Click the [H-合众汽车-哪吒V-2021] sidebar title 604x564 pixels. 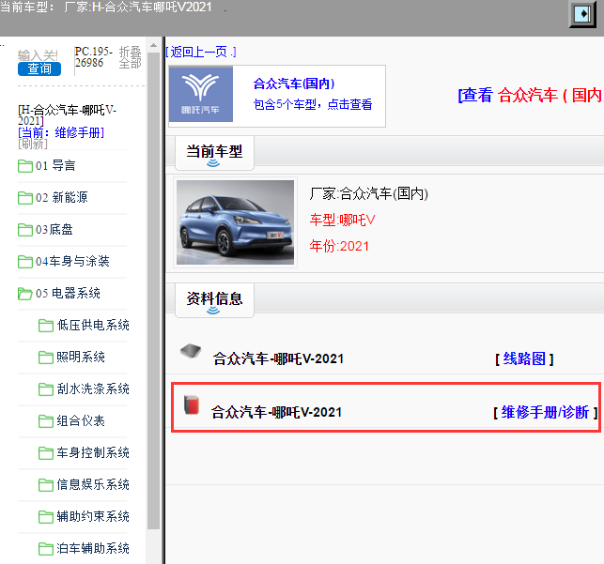pyautogui.click(x=67, y=115)
